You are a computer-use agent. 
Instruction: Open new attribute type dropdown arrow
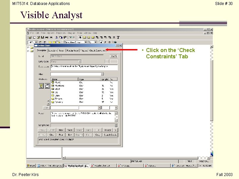pos(99,108)
